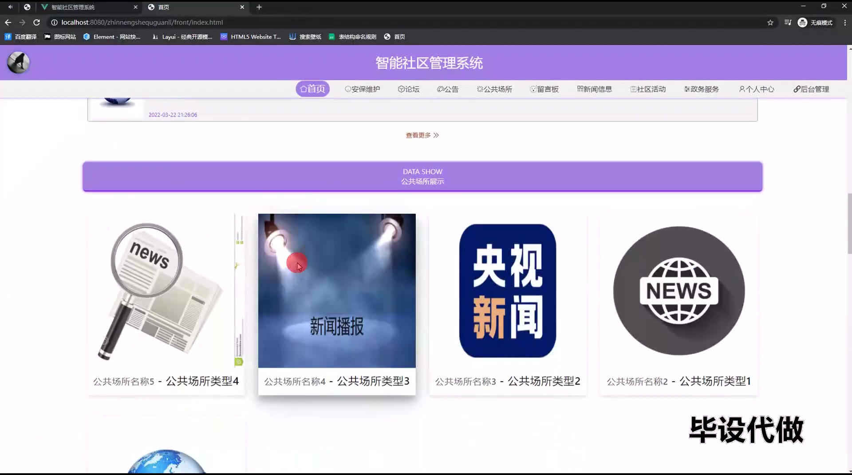Open 安保维护 navigation item
852x475 pixels.
tap(362, 89)
